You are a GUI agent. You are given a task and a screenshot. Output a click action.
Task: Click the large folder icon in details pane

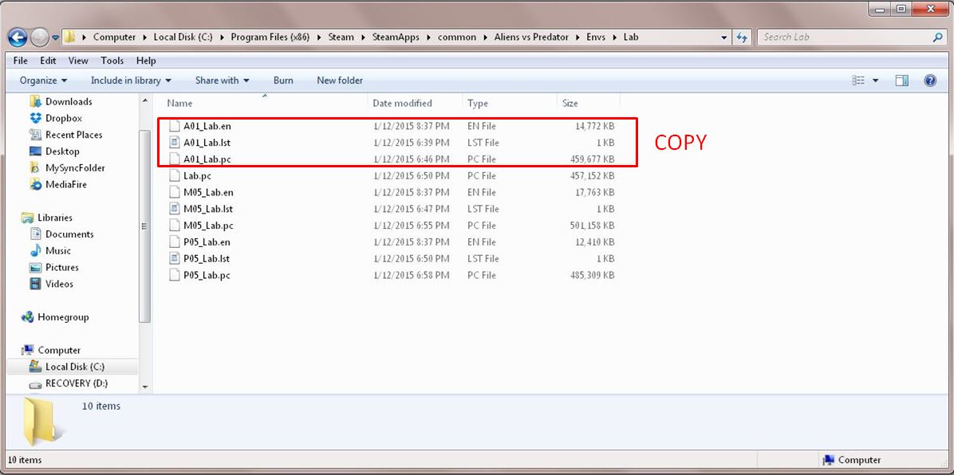[x=41, y=422]
